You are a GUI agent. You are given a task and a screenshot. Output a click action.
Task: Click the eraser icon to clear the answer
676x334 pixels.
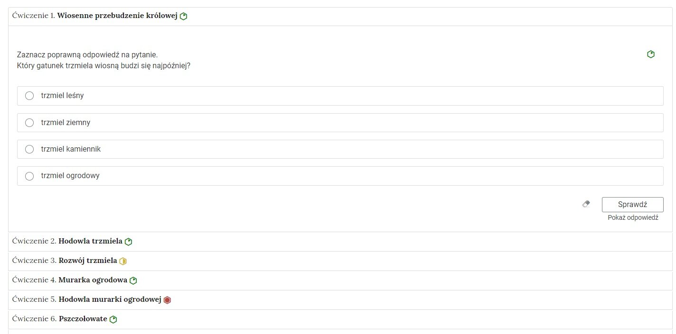[x=586, y=204]
